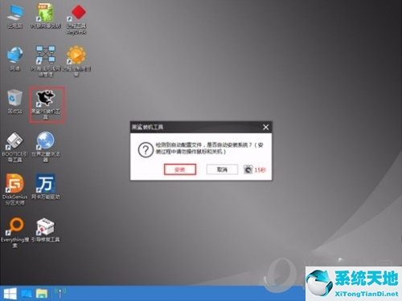The height and width of the screenshot is (301, 402).
Task: Open DiskGenius partition tool shortcut
Action: pos(14,189)
